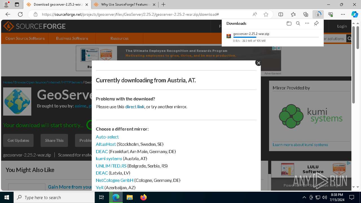Open downloads folder from Downloads panel
Image resolution: width=361 pixels, height=203 pixels.
(289, 23)
